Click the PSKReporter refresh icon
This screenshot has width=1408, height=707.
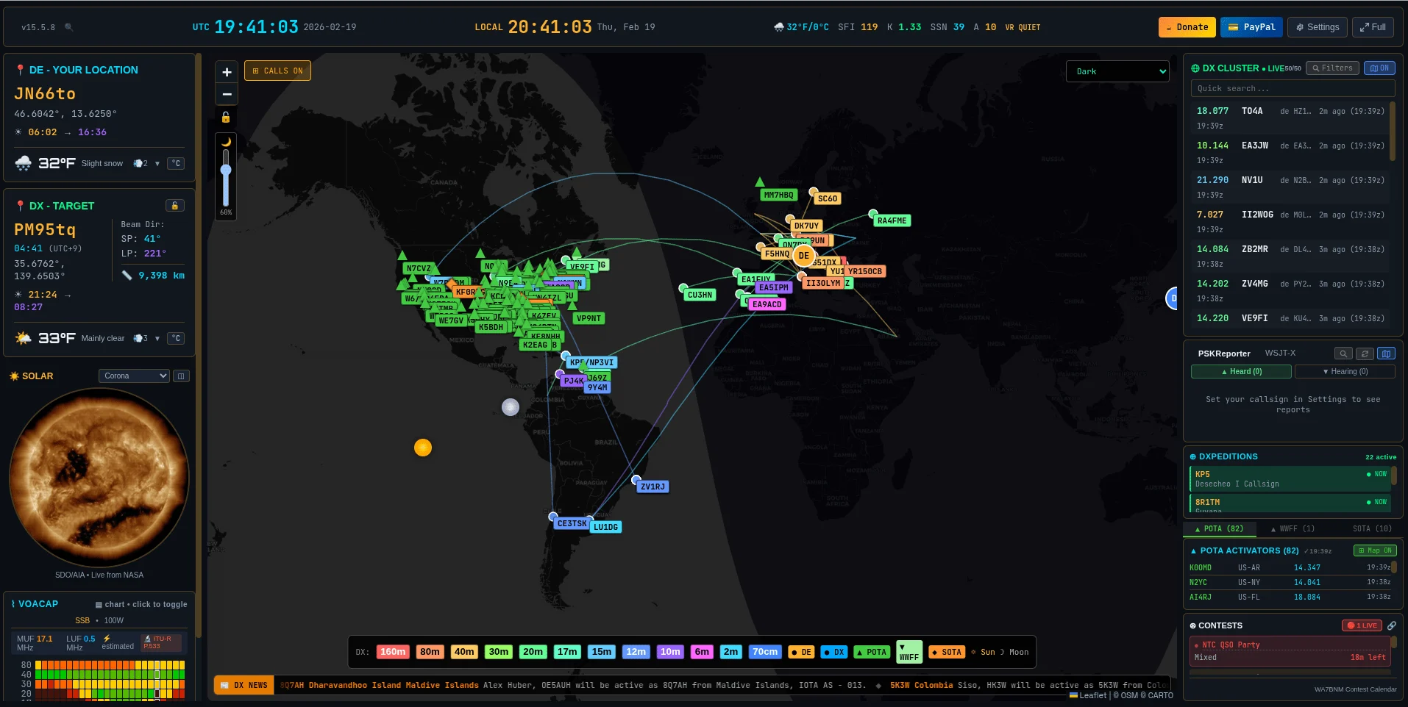[1365, 353]
